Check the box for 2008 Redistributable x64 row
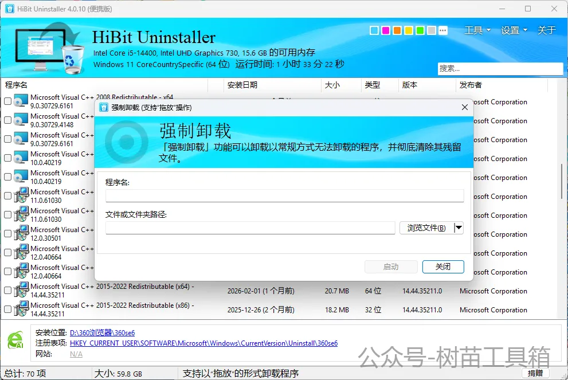Viewport: 568px width, 380px height. click(x=7, y=101)
